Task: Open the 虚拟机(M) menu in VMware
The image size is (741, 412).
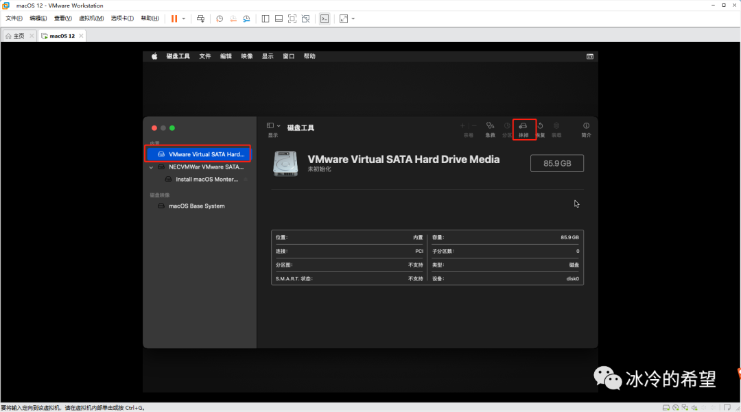Action: [x=91, y=19]
